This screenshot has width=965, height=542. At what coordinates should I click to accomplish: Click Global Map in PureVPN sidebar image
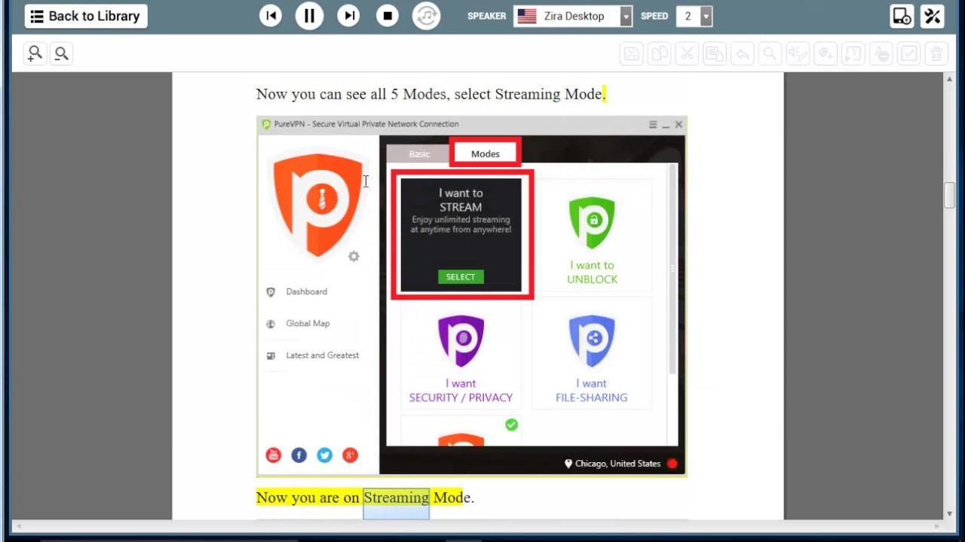[308, 324]
